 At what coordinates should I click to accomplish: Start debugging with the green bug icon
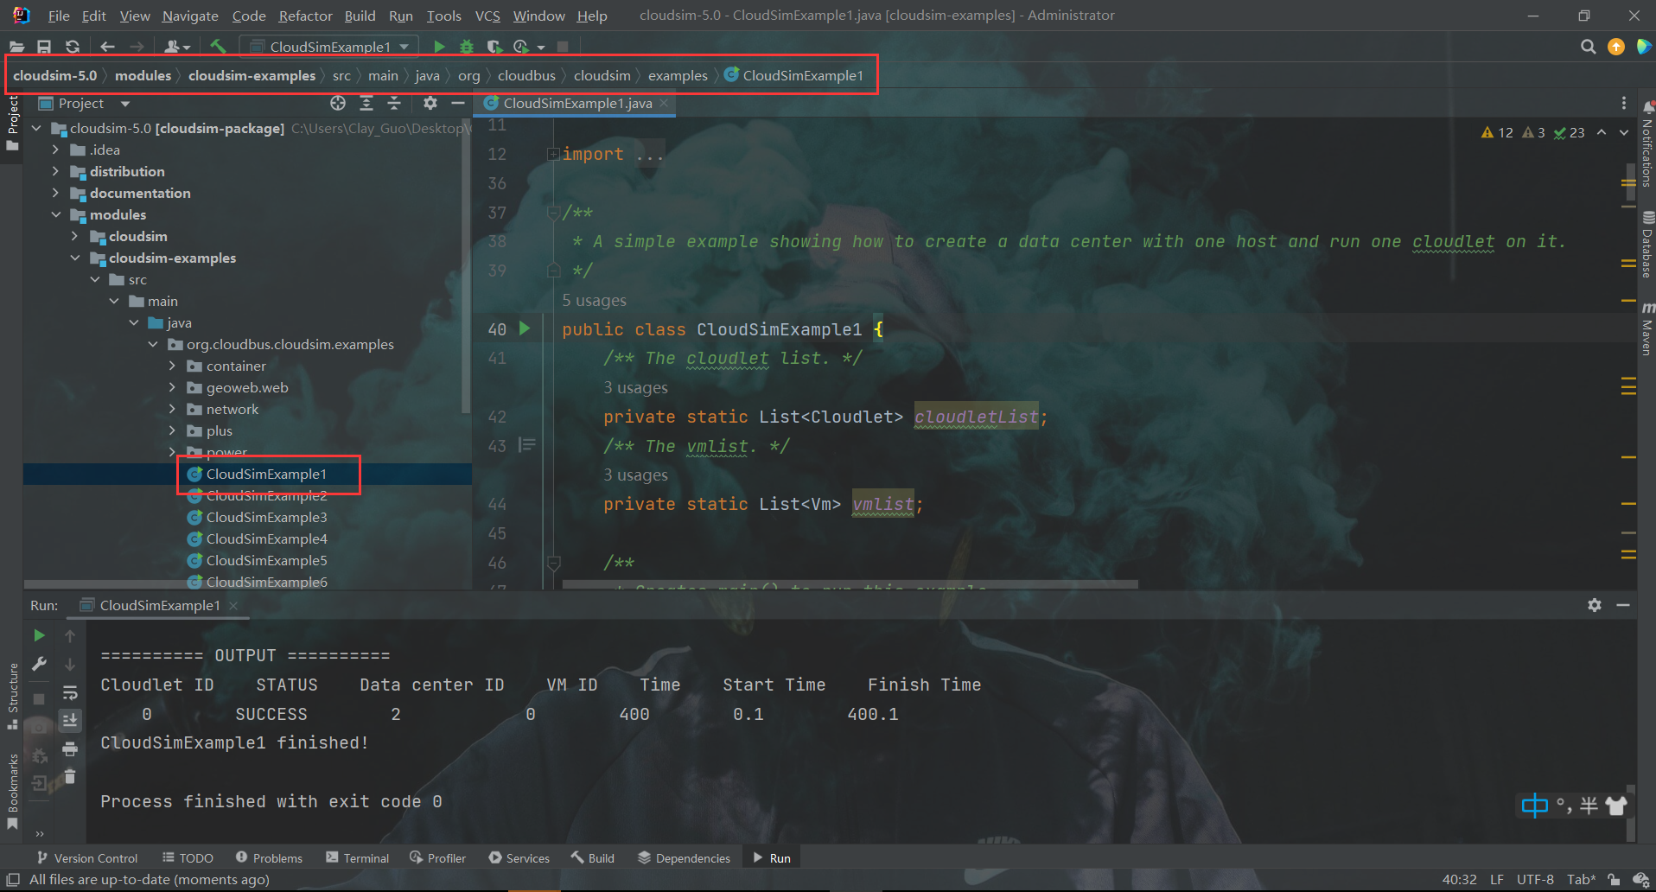[x=467, y=47]
